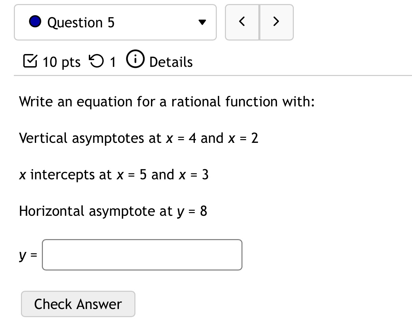Select the Question 5 header item
Viewport: 412px width, 334px height.
coord(81,22)
